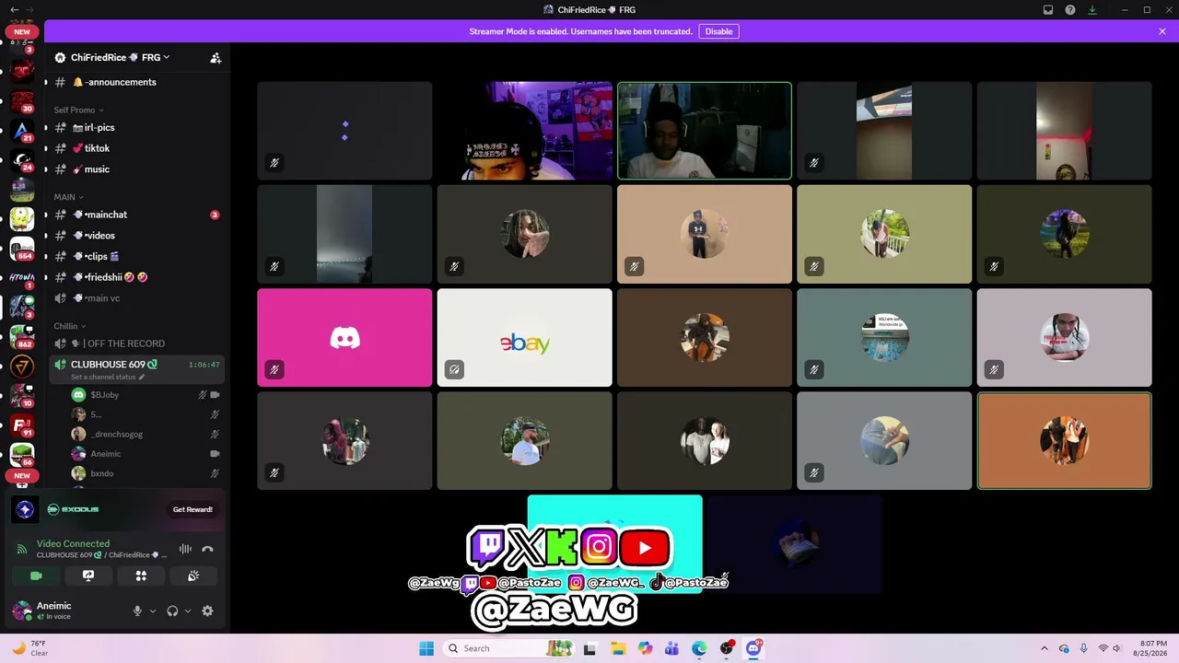Open the friedshii channel
This screenshot has width=1179, height=663.
(x=136, y=277)
